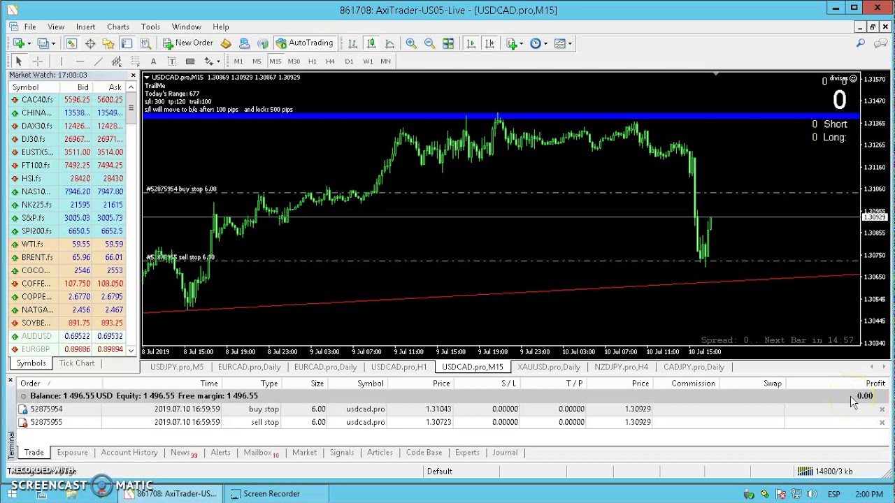Toggle chart Auto Scroll
Screen dimensions: 895x503
pos(471,43)
